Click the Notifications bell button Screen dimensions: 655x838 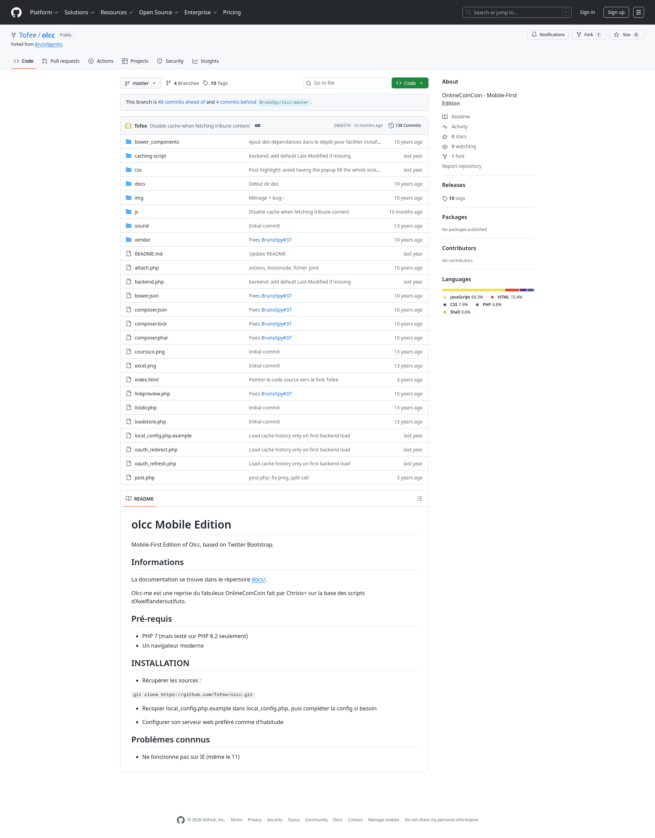548,34
